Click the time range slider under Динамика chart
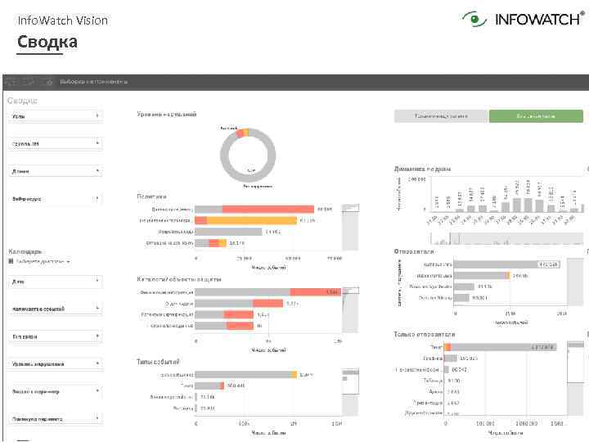The width and height of the screenshot is (589, 442). [507, 239]
